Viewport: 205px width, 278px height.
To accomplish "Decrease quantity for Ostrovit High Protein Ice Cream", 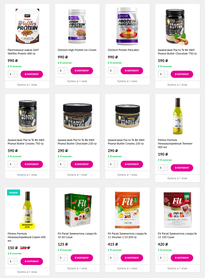I will click(66, 72).
